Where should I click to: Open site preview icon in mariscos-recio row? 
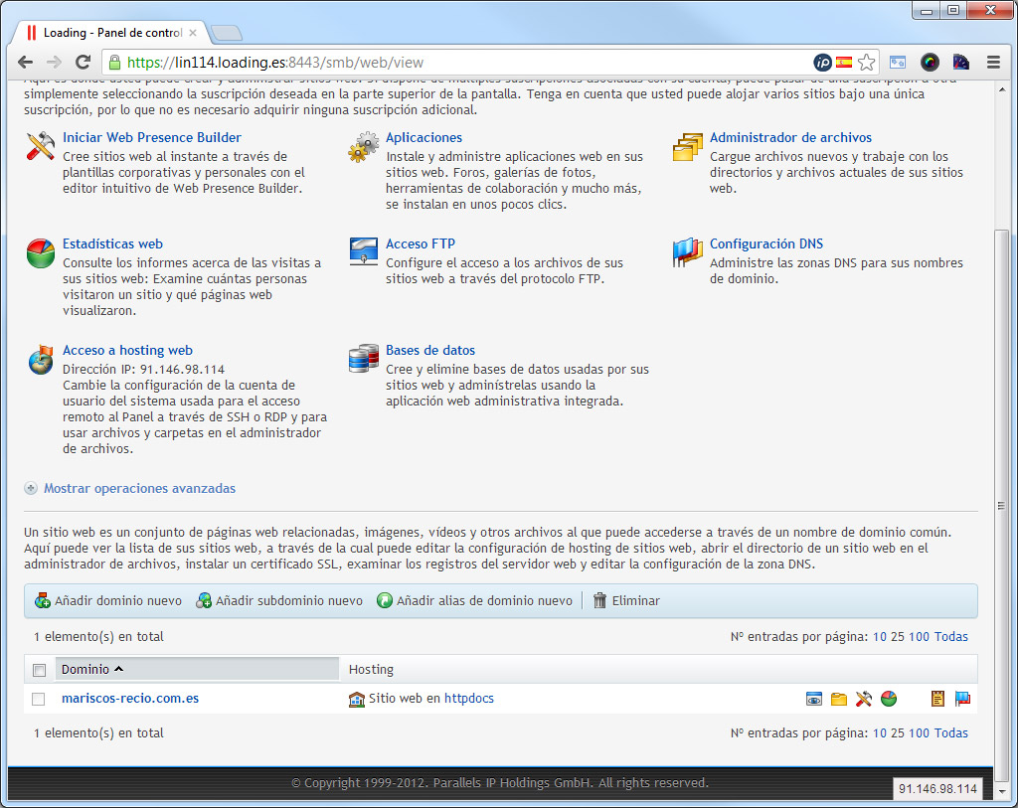(813, 699)
